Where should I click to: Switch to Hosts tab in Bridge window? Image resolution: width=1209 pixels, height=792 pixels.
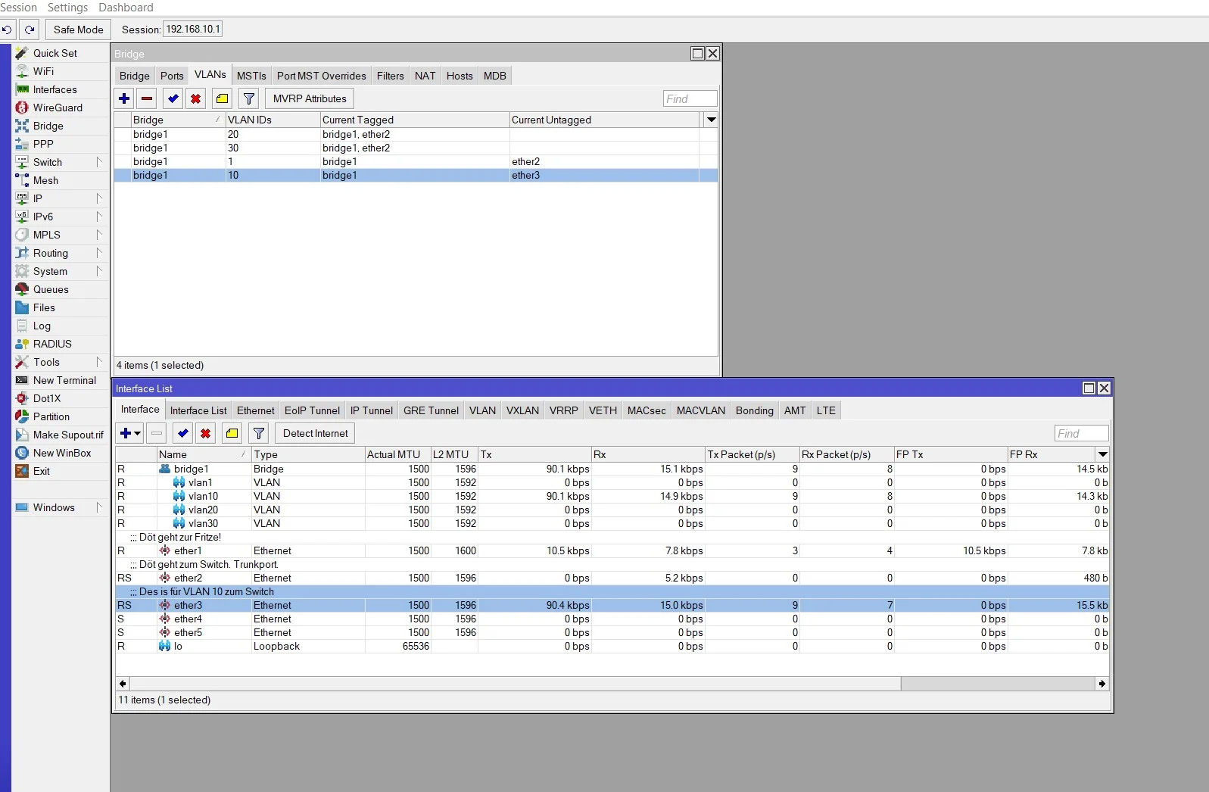460,76
